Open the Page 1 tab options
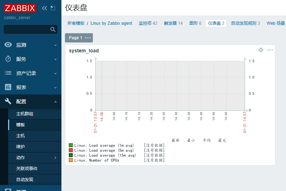The image size is (286, 191). click(88, 38)
